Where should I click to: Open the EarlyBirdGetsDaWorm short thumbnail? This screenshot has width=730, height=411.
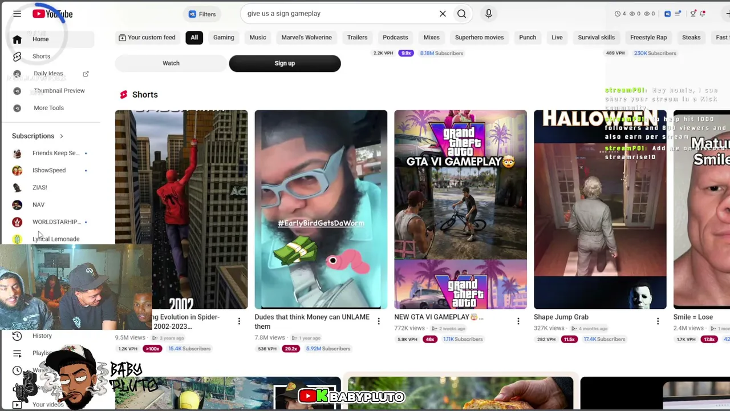coord(321,209)
